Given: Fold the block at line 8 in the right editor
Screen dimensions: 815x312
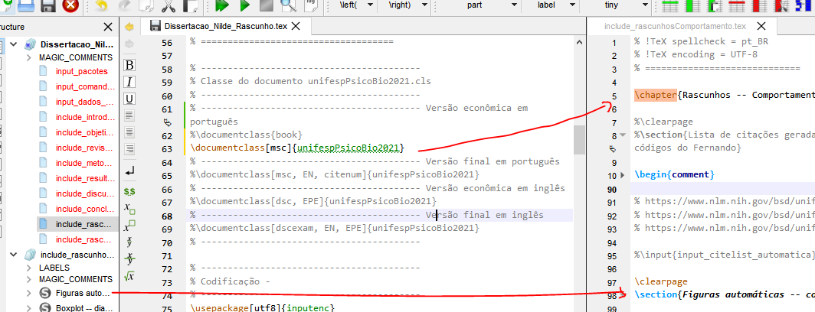Looking at the screenshot, I should [624, 135].
